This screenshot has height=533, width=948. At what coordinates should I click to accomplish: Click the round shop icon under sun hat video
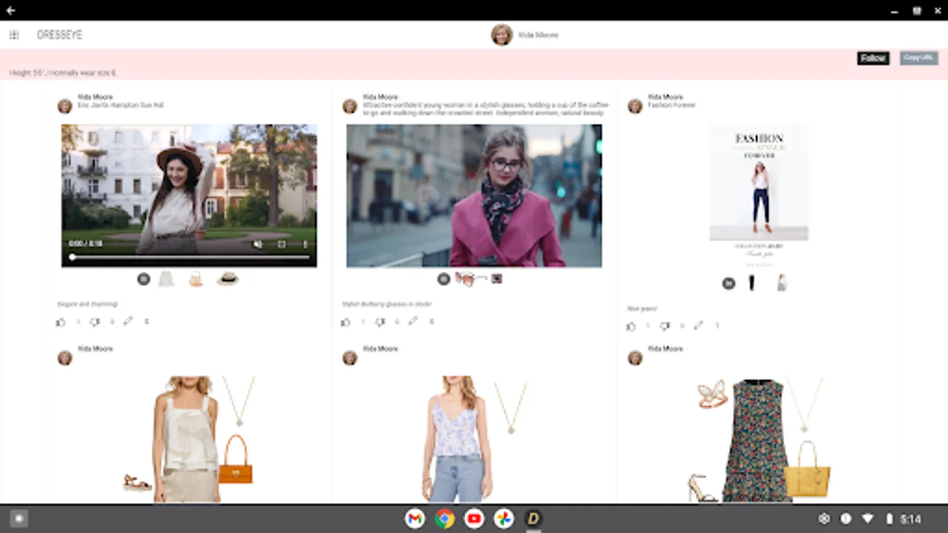(143, 279)
